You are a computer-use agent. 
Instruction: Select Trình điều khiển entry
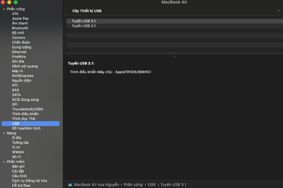click(25, 114)
